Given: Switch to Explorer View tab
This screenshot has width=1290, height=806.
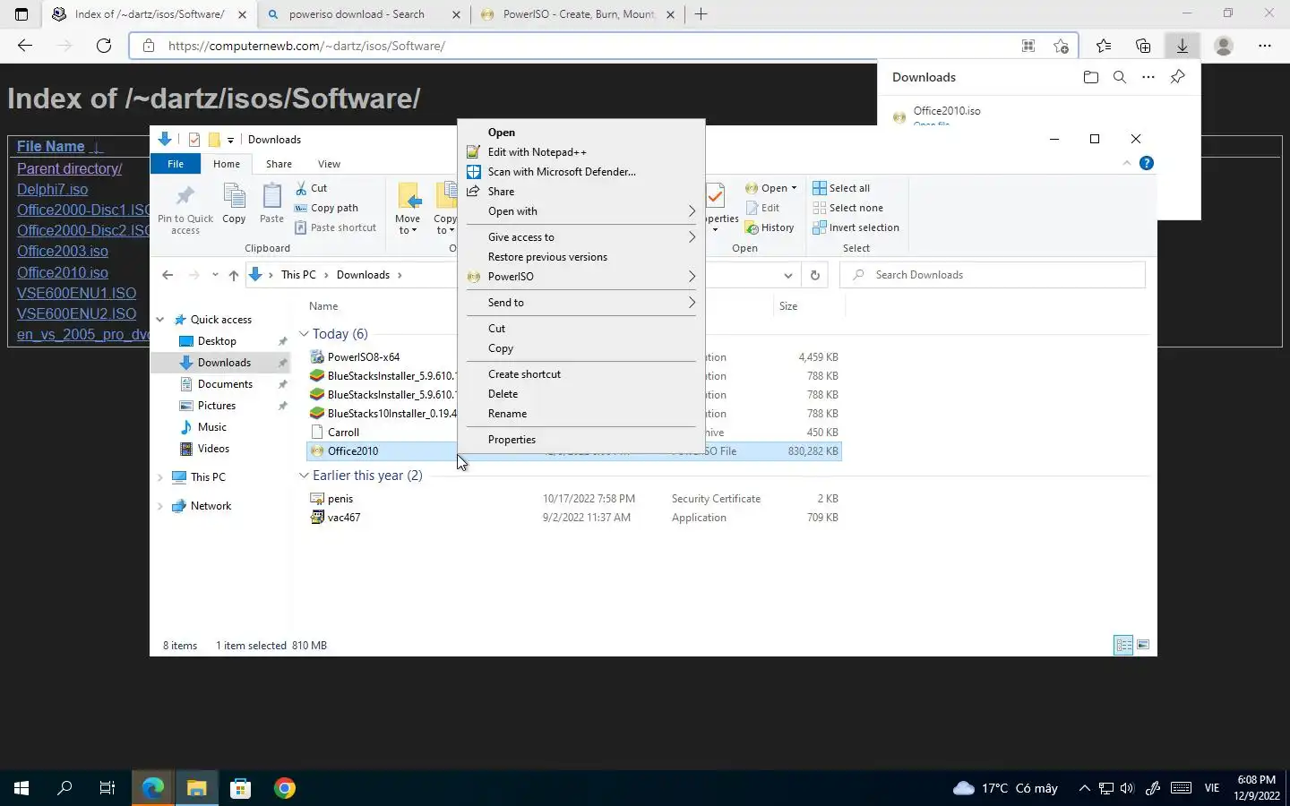Looking at the screenshot, I should click(329, 164).
